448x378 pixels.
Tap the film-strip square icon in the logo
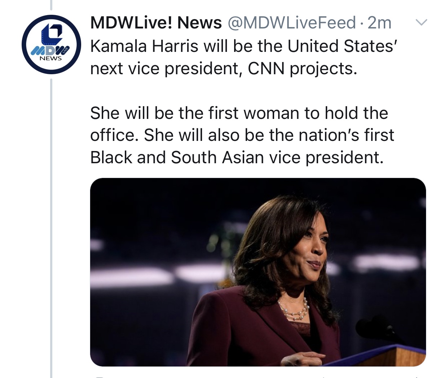coord(52,34)
